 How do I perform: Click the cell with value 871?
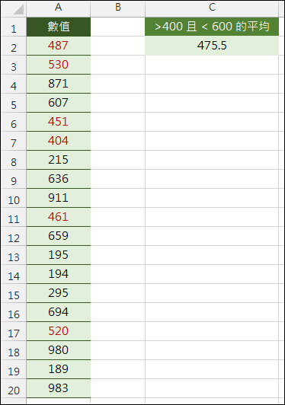(x=59, y=84)
